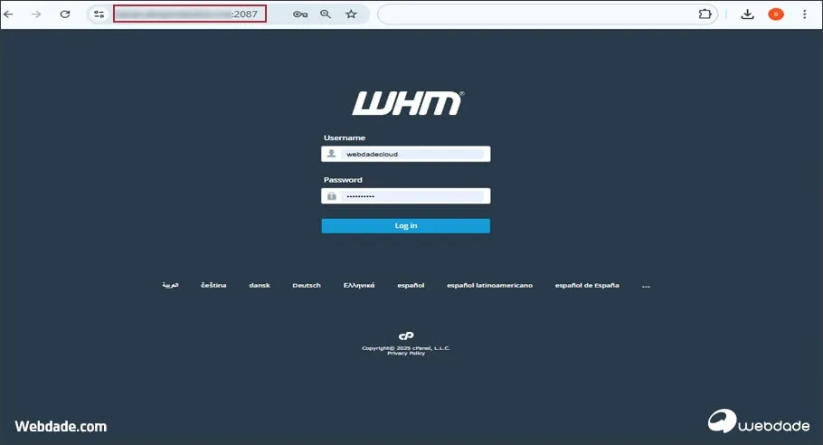The image size is (823, 445).
Task: Open site information icon in address bar
Action: (x=99, y=14)
